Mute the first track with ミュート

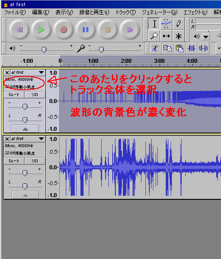click(14, 95)
